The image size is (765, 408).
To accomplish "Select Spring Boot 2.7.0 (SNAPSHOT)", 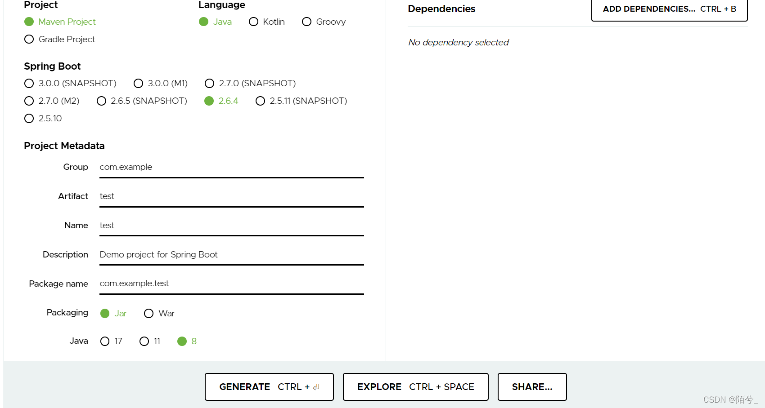I will coord(250,83).
